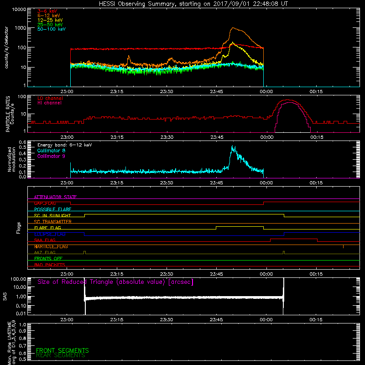Select the 50-100 keV legend label
This screenshot has width=365, height=365.
[x=52, y=29]
